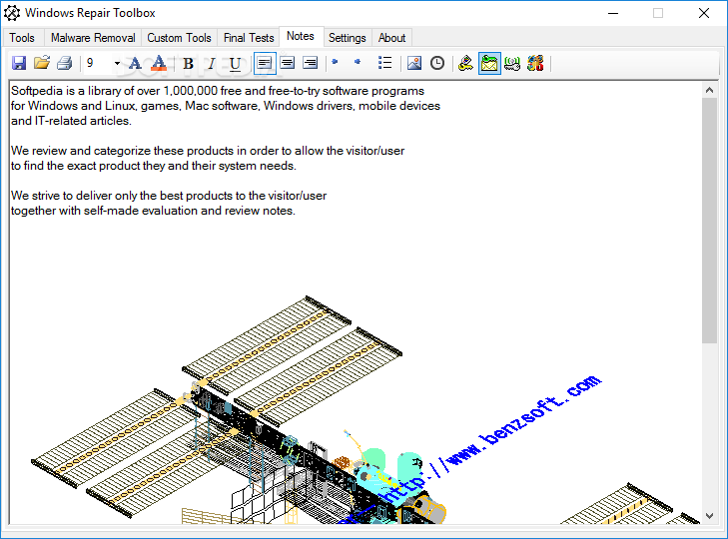Open the font chooser blue A icon

pos(135,63)
